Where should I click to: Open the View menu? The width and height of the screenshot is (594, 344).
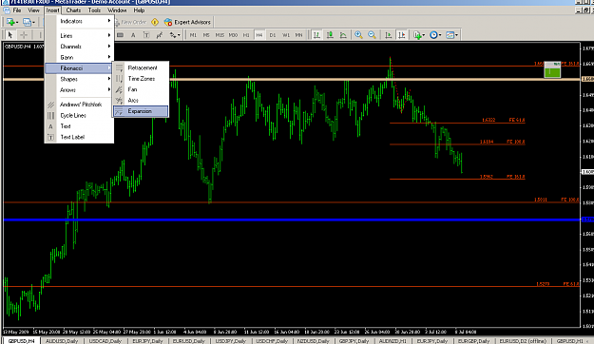33,10
